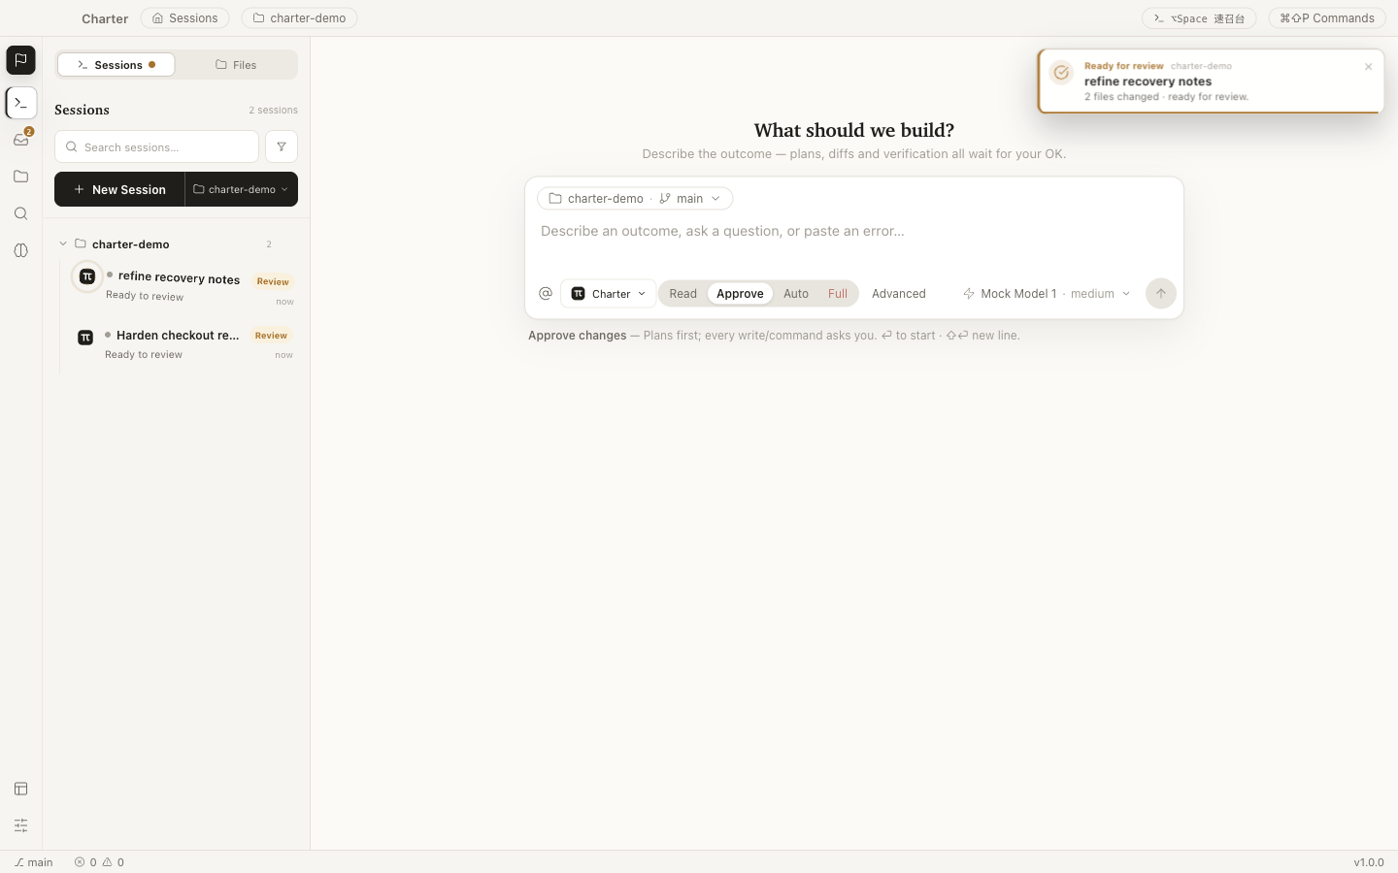The height and width of the screenshot is (873, 1398).
Task: Click the main branch status bar item
Action: (x=34, y=862)
